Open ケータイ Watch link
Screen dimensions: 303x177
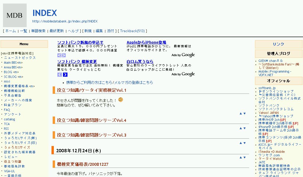point(270,159)
